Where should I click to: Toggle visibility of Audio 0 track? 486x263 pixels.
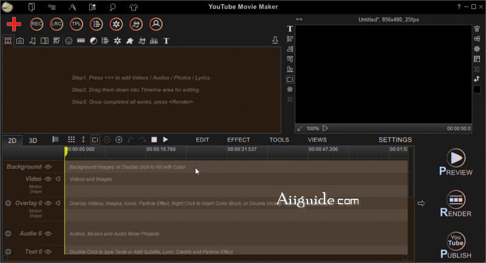click(x=48, y=234)
